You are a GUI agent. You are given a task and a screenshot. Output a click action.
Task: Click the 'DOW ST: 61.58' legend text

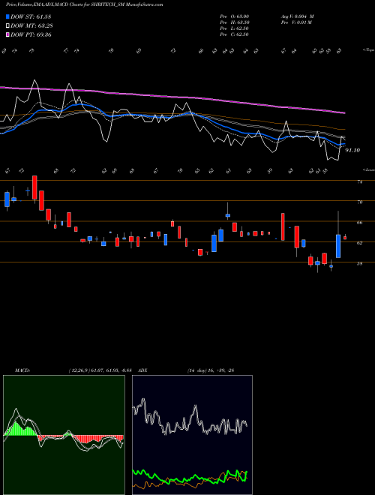(31, 16)
